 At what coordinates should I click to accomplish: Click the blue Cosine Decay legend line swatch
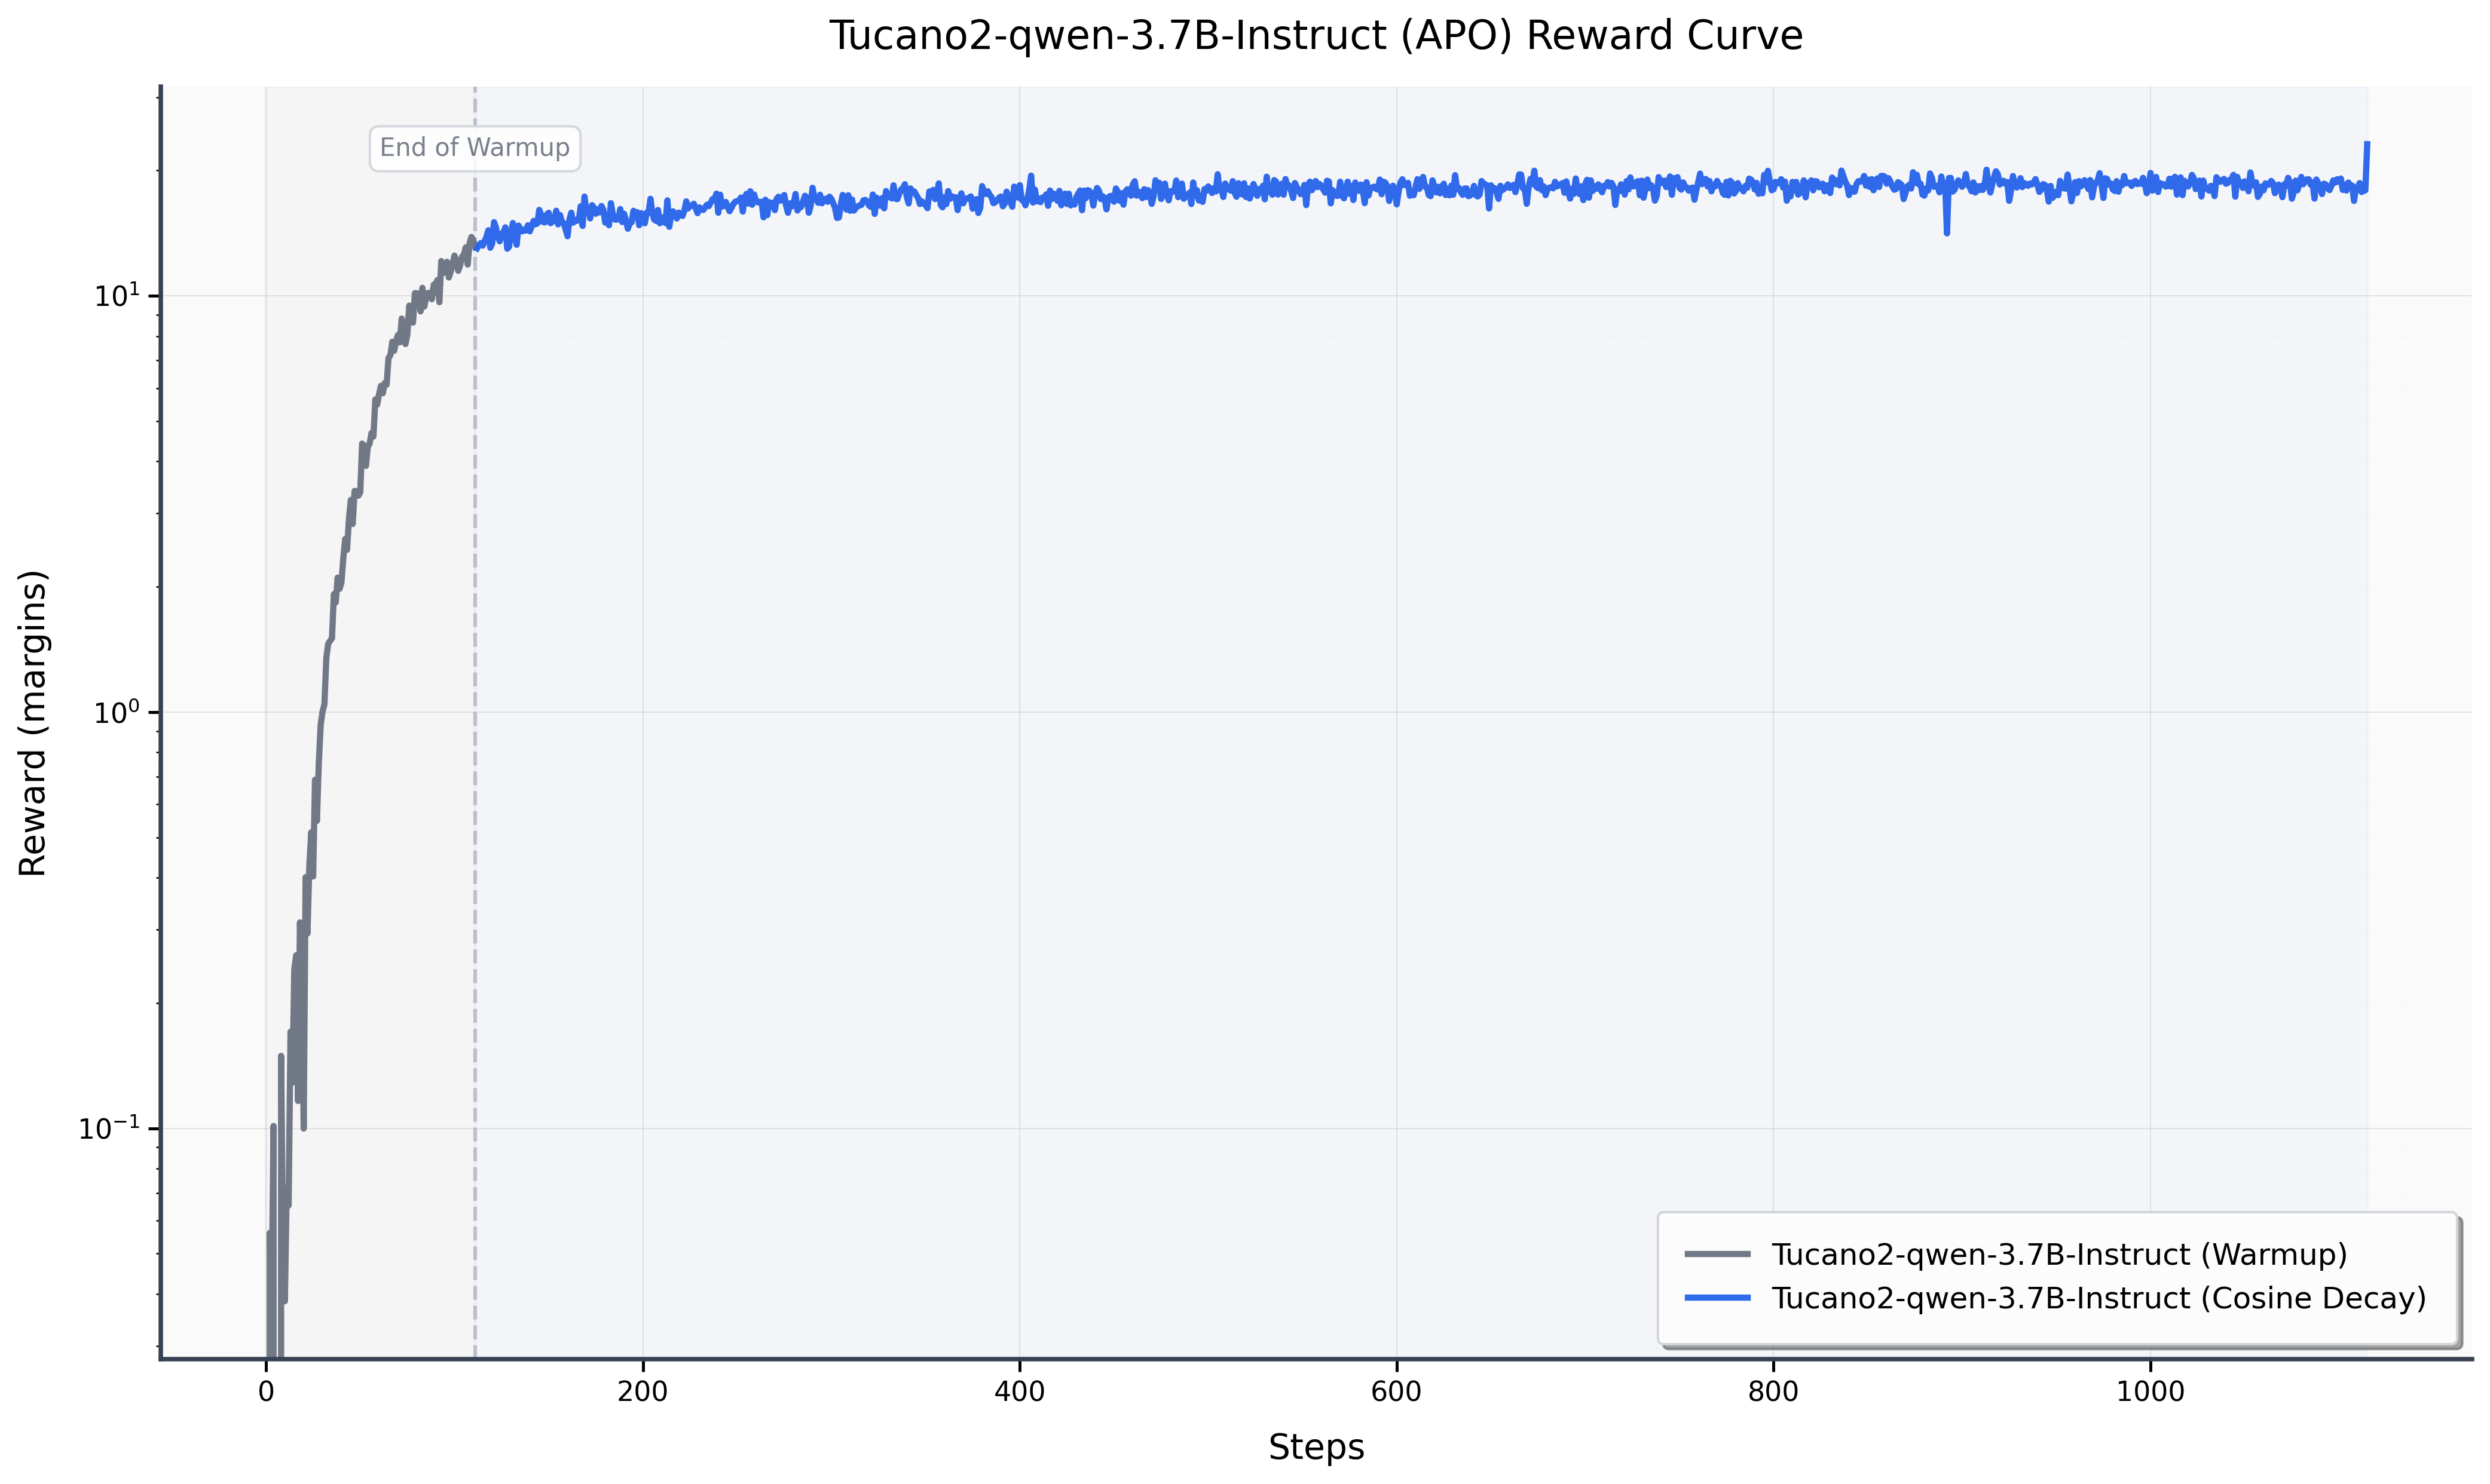(1718, 1298)
